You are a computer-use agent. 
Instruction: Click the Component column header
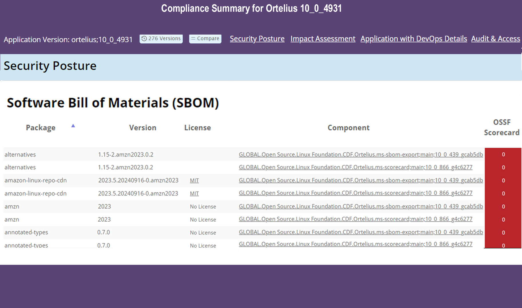[x=348, y=128]
